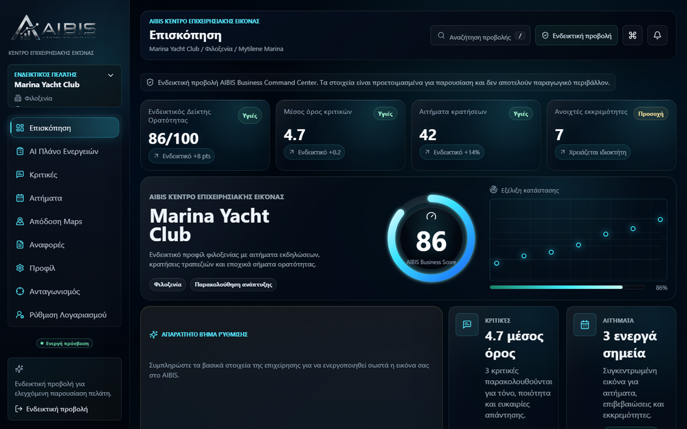Click the Χρειάζεται ιδιοκτήτη chip
Viewport: 687px width, 429px height.
coord(593,152)
